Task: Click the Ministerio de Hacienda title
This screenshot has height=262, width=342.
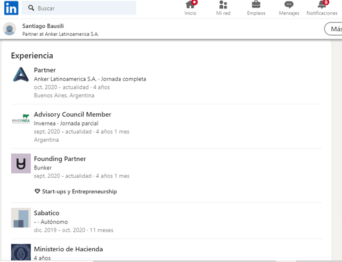Action: pos(69,249)
